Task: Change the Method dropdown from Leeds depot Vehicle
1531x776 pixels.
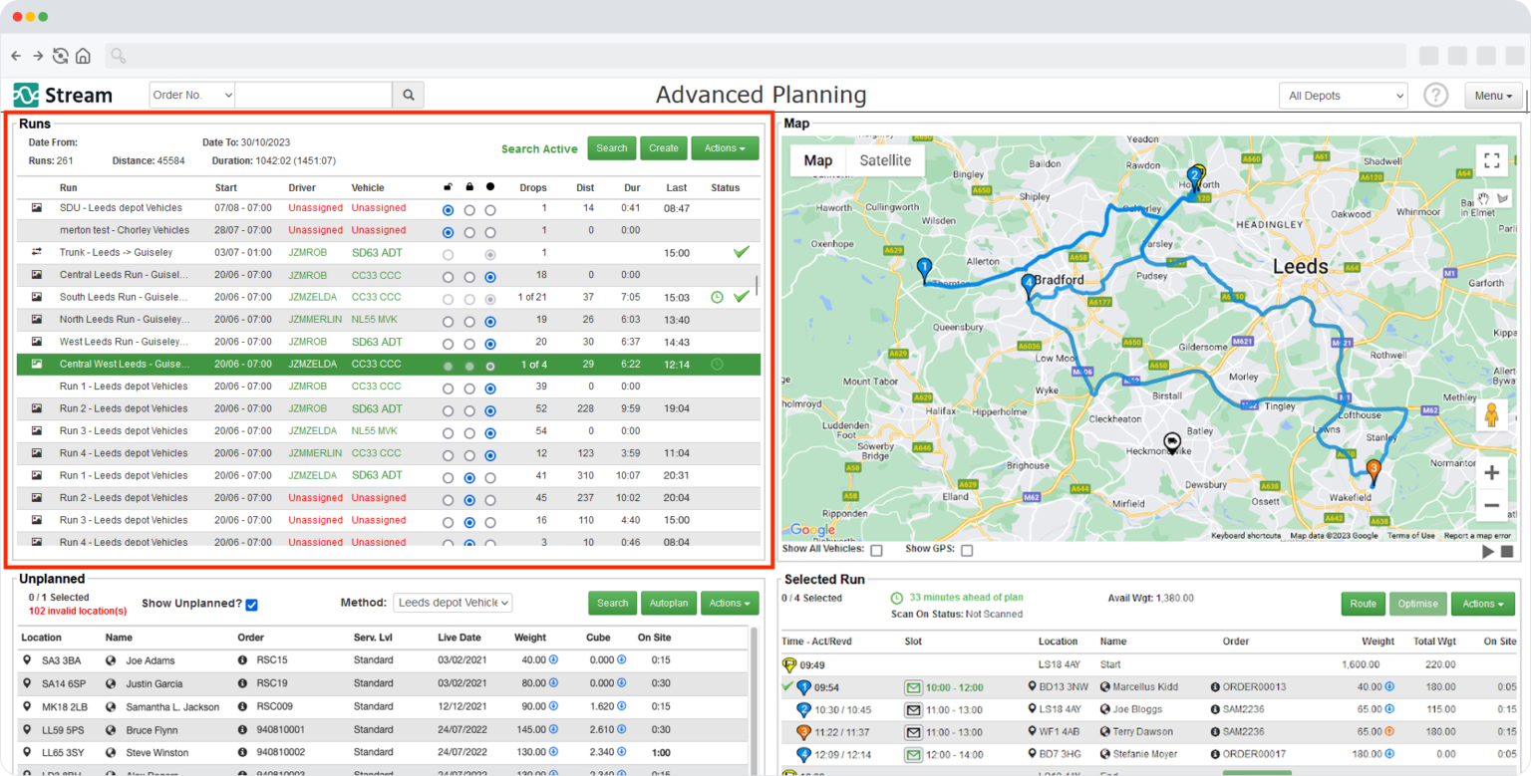Action: pos(453,603)
